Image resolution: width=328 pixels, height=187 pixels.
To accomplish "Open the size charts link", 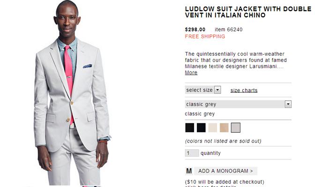I will click(x=244, y=90).
